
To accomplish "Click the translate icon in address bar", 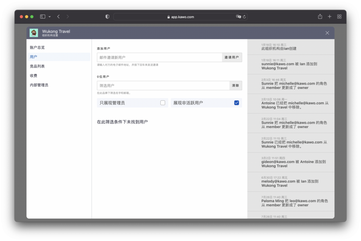I will (238, 17).
